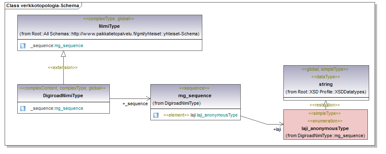Click the (from DigiroadNimiType) text in mg_sequence

click(x=177, y=103)
